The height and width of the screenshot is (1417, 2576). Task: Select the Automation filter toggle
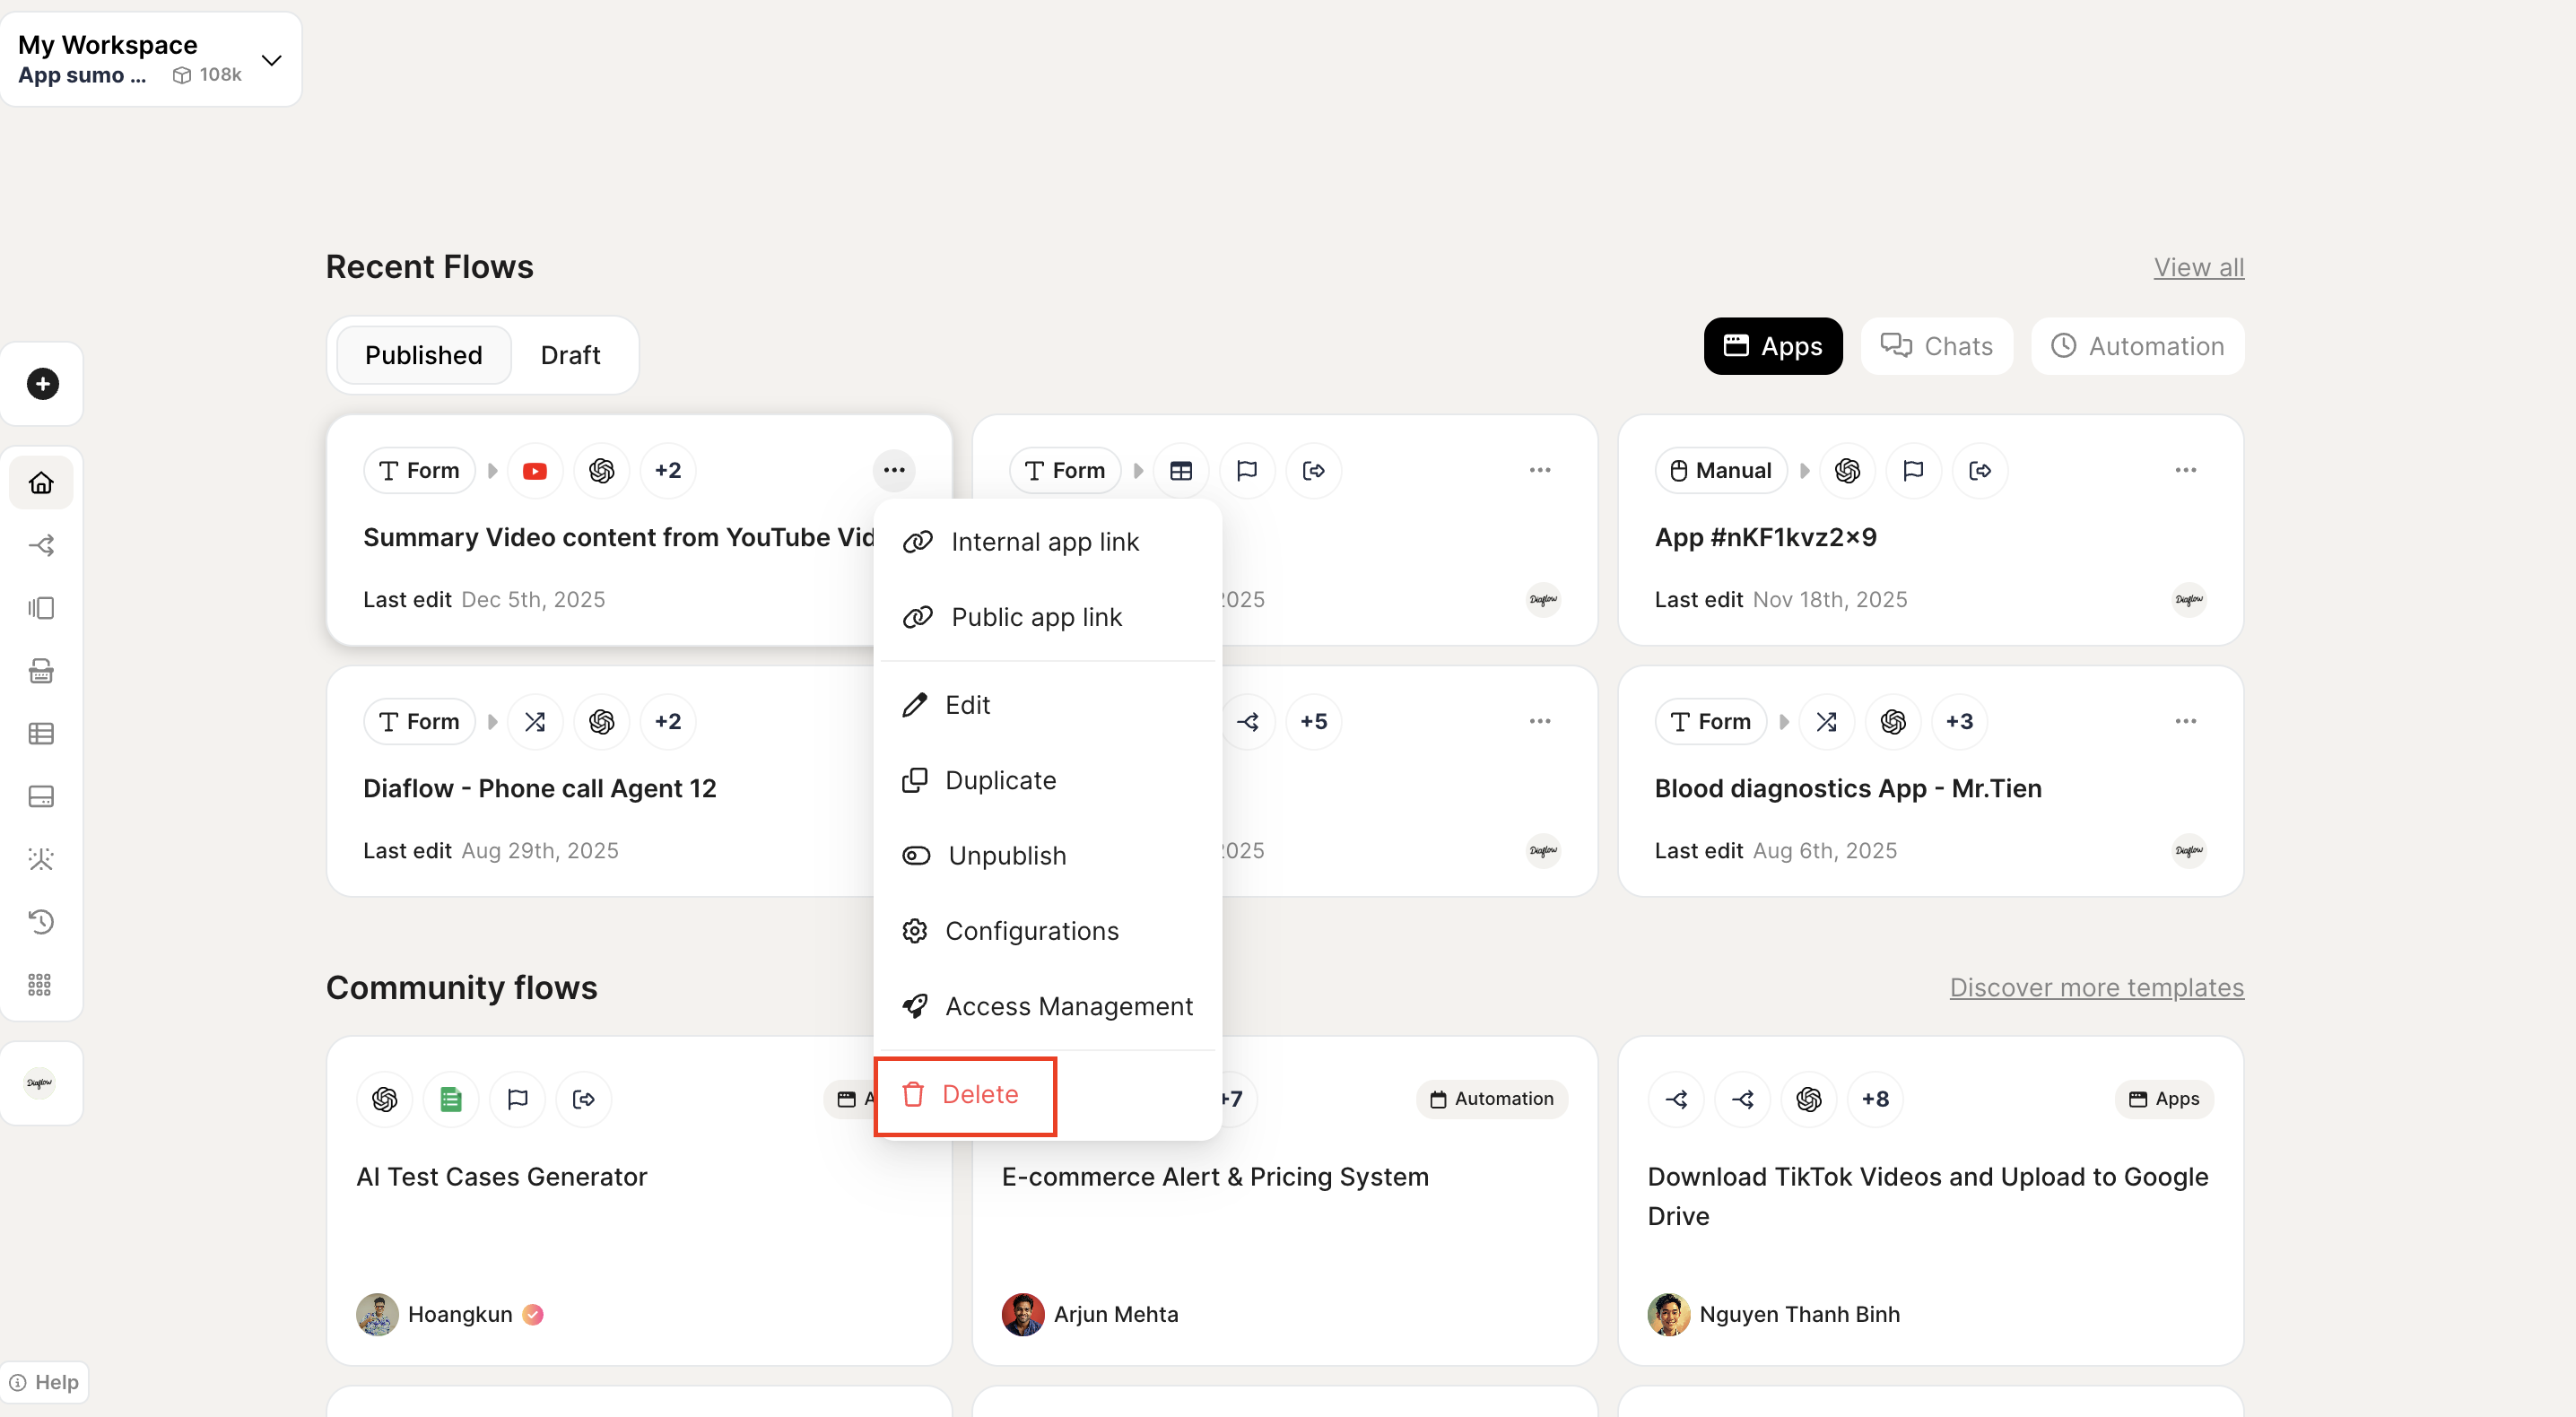(x=2137, y=346)
